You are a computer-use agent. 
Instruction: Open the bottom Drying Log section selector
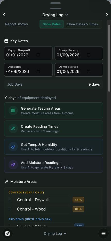click(x=55, y=234)
